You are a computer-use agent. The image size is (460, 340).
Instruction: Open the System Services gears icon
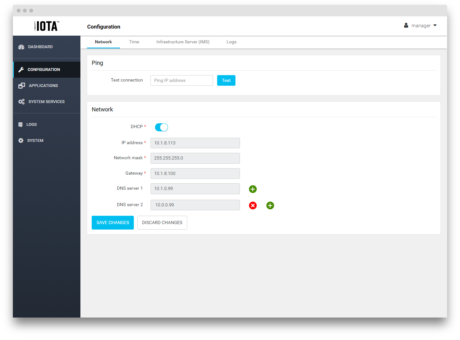22,102
